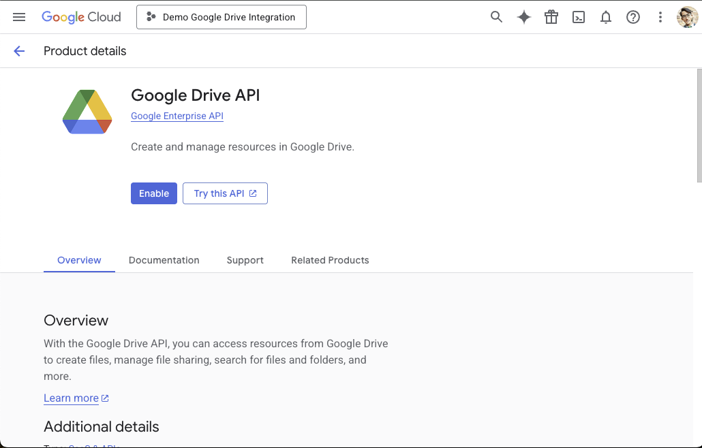
Task: Open the Related Products tab
Action: click(330, 260)
